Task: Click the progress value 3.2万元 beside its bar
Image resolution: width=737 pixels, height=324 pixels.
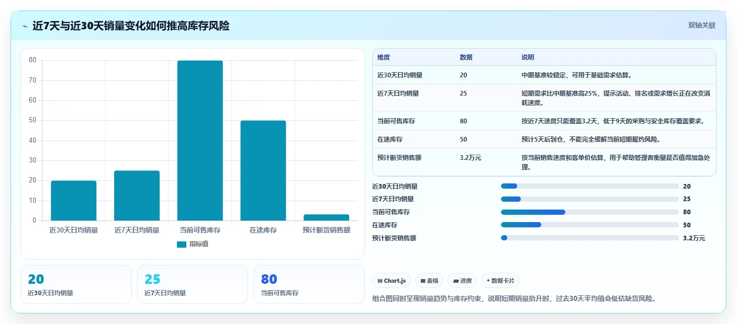Action: click(x=694, y=238)
